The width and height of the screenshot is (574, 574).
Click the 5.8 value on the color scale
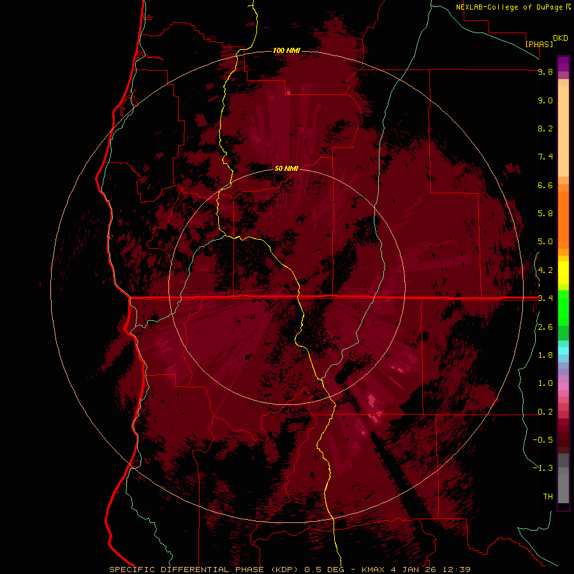545,214
